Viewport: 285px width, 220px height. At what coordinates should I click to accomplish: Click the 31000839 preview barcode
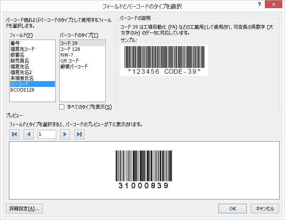click(144, 170)
